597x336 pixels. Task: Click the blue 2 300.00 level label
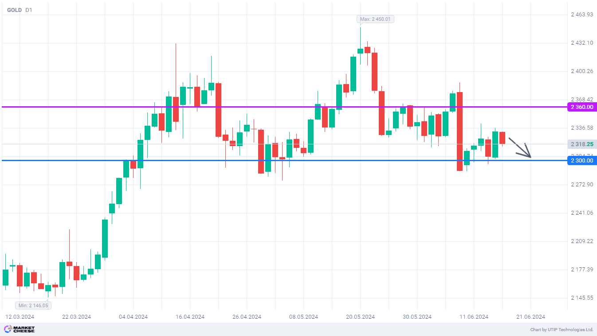pos(582,160)
